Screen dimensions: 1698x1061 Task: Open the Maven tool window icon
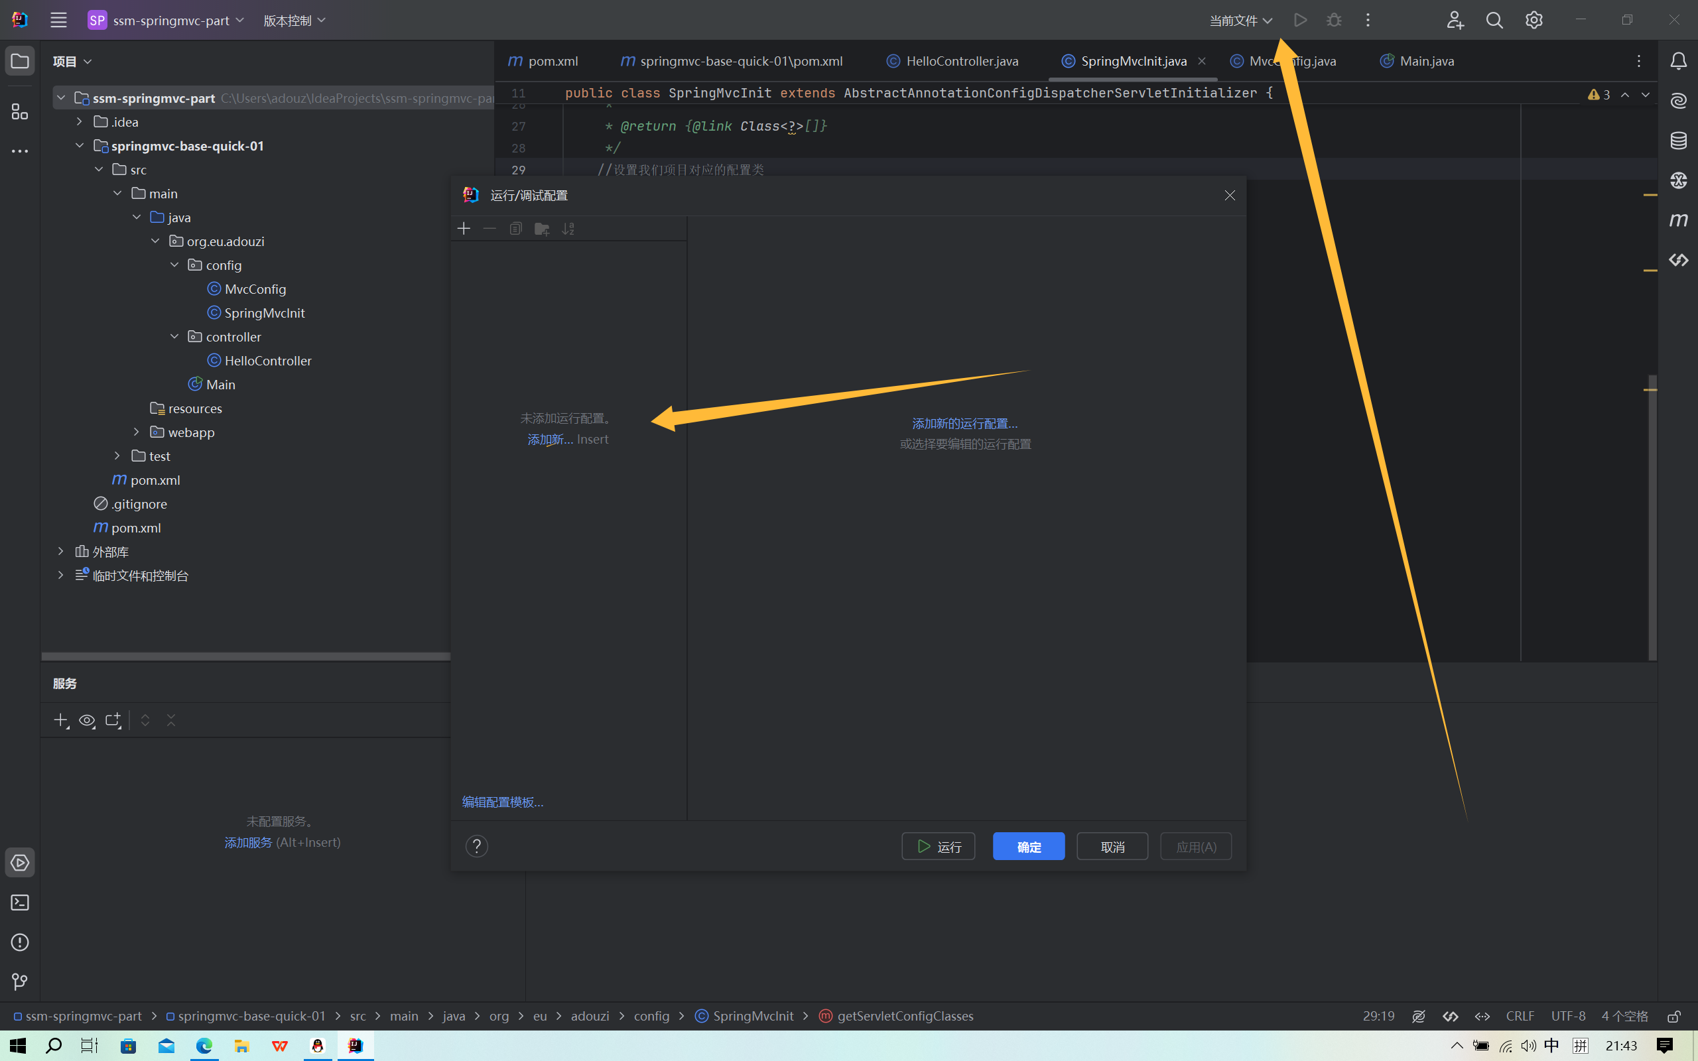coord(1677,220)
